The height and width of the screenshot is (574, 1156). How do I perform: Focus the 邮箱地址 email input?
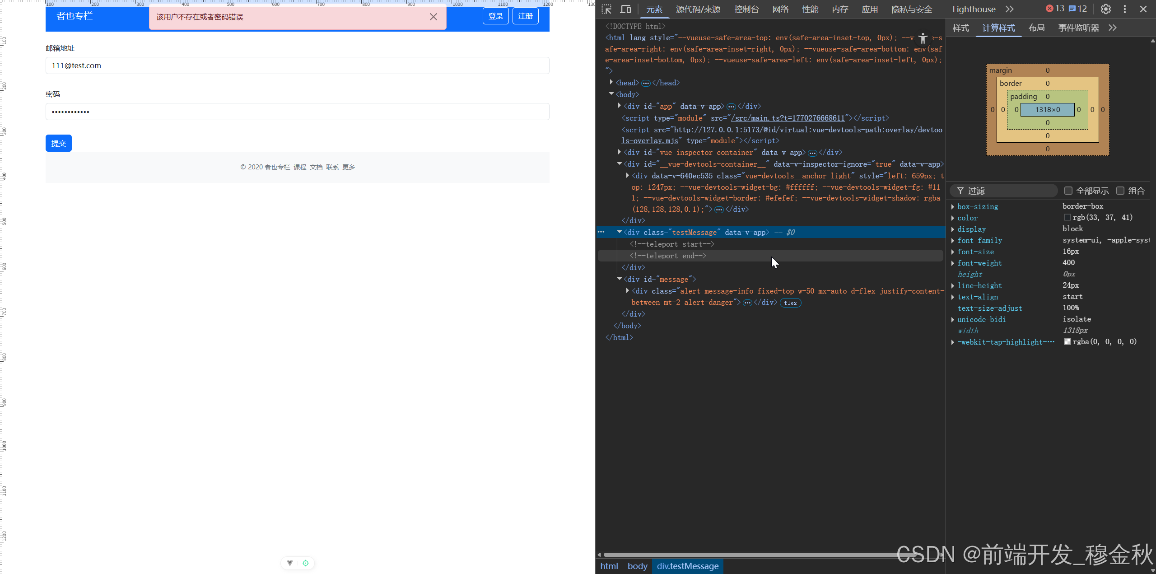click(298, 65)
